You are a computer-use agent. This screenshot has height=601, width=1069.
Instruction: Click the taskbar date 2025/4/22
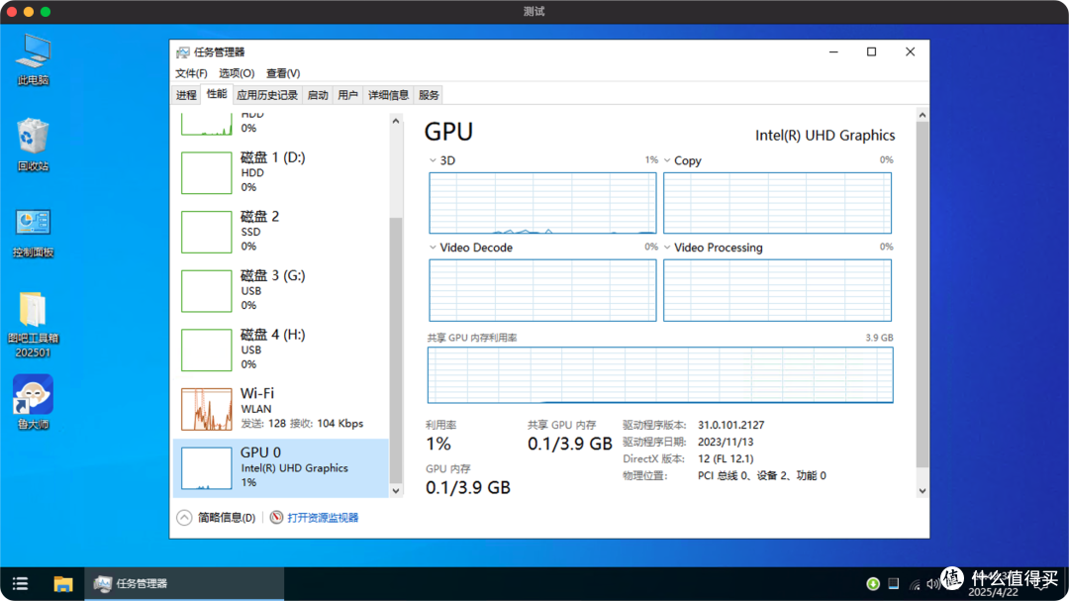(x=993, y=592)
